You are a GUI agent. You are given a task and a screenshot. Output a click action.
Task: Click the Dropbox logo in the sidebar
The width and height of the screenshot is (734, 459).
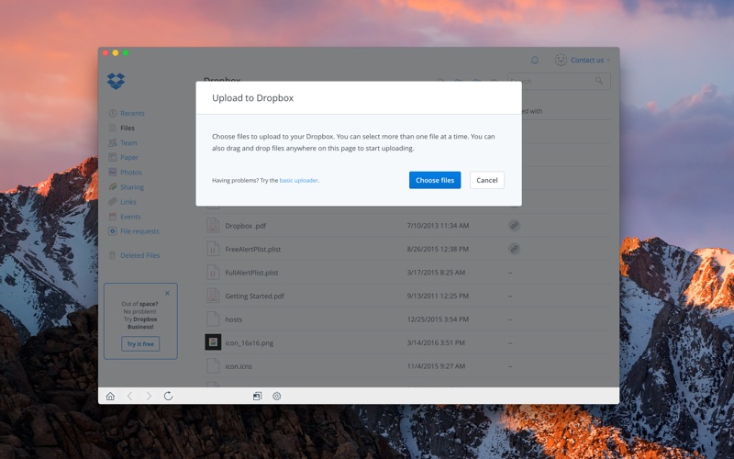(x=116, y=82)
